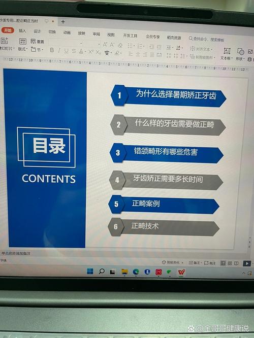The height and width of the screenshot is (338, 254).
Task: Open Windows taskbar search
Action: click(102, 272)
